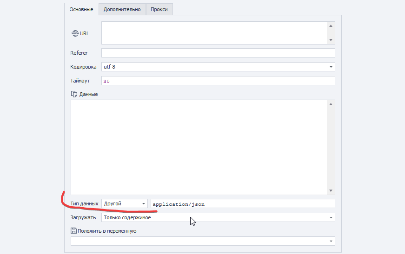
Task: Open the Кодировка utf-8 dropdown
Action: [x=218, y=67]
